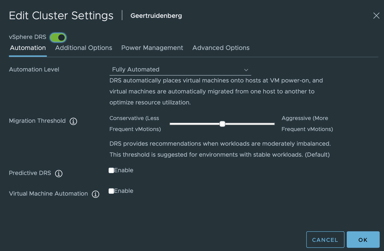Image resolution: width=384 pixels, height=251 pixels.
Task: Click the Predictive DRS info icon
Action: coord(59,174)
